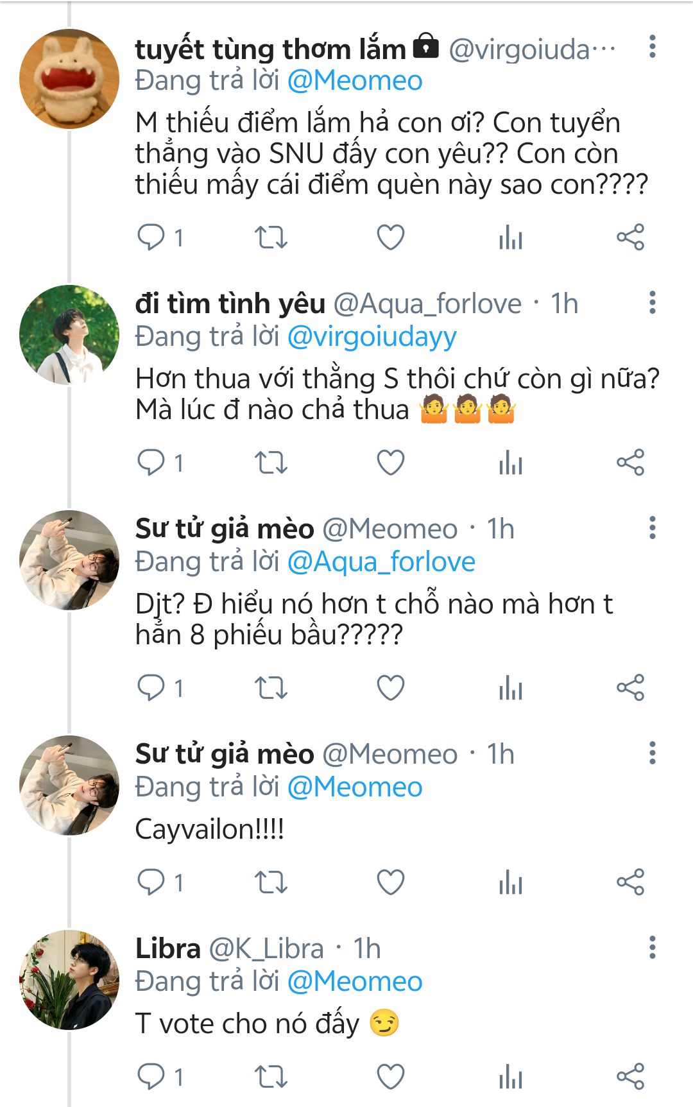
Task: Open the đi tìm tình yêu profile name
Action: point(230,304)
